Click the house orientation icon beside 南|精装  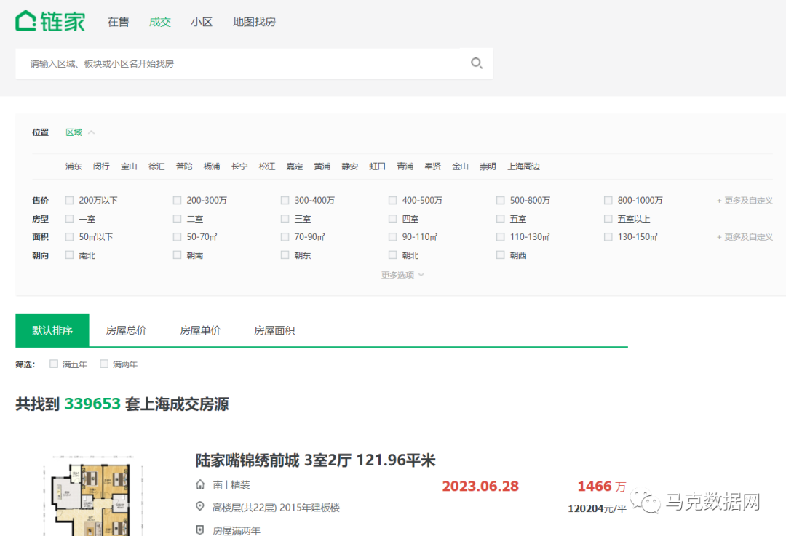(x=199, y=484)
